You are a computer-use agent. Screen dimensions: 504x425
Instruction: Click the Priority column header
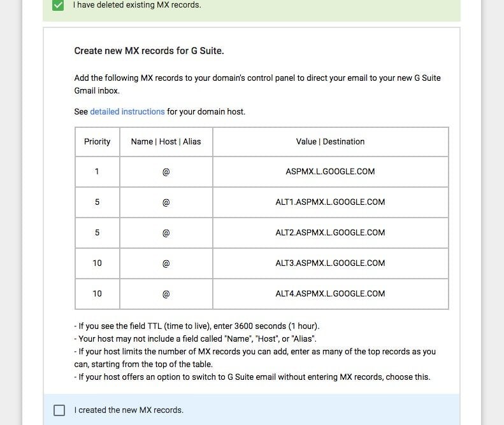pos(97,142)
